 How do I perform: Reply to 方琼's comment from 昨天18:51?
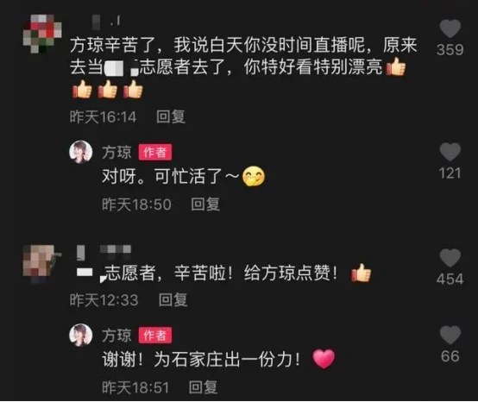coord(203,387)
